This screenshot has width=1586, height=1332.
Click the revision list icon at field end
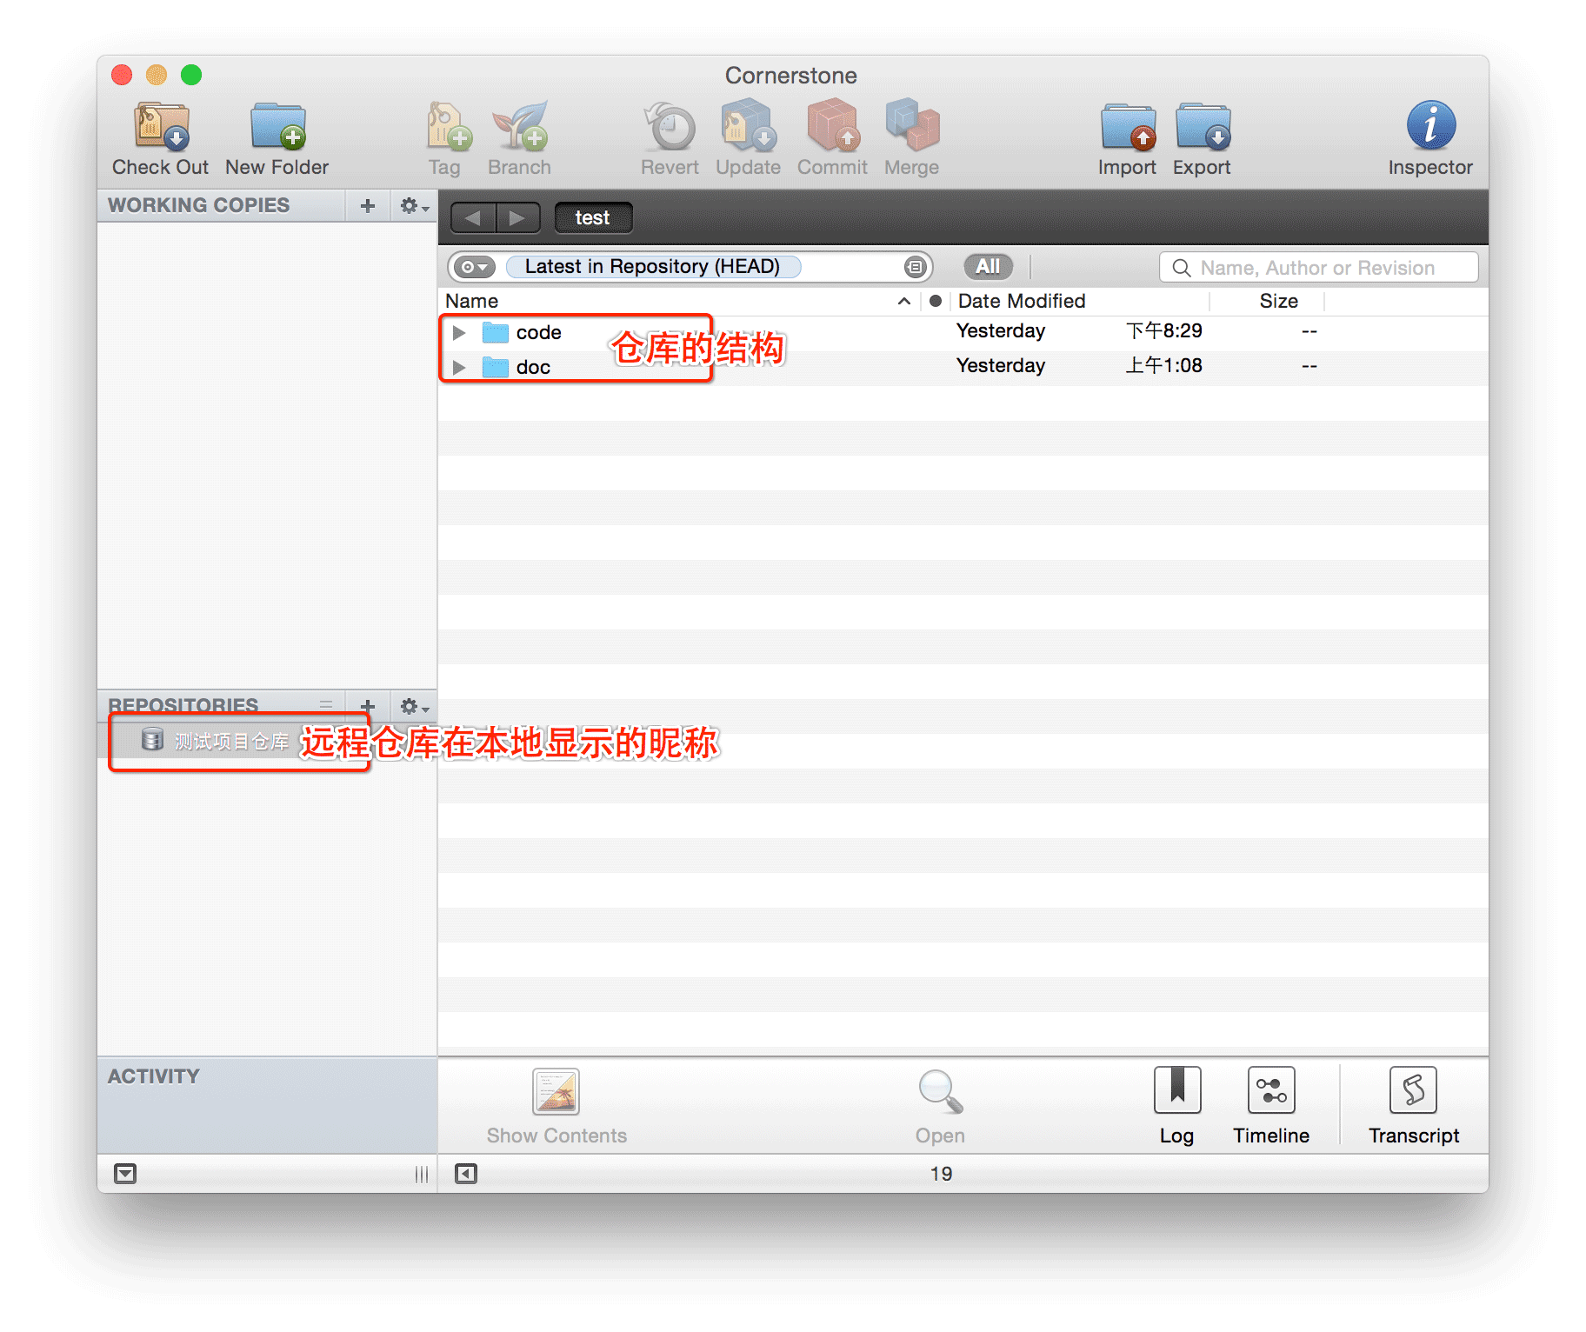point(914,267)
